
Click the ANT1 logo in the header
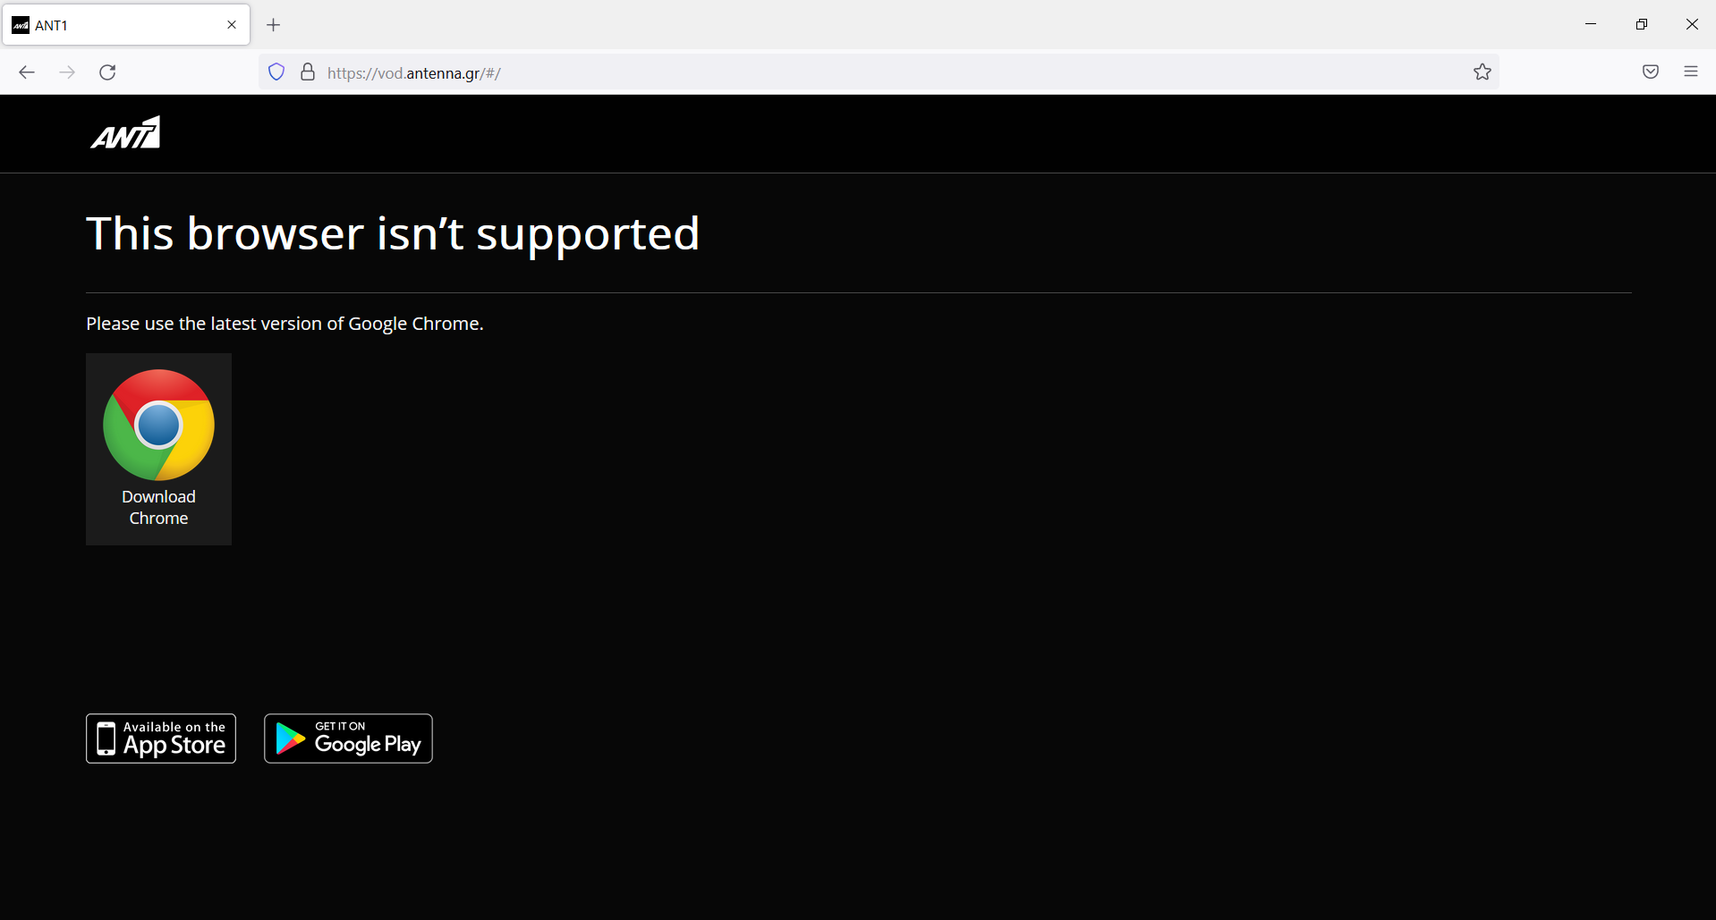[x=124, y=132]
